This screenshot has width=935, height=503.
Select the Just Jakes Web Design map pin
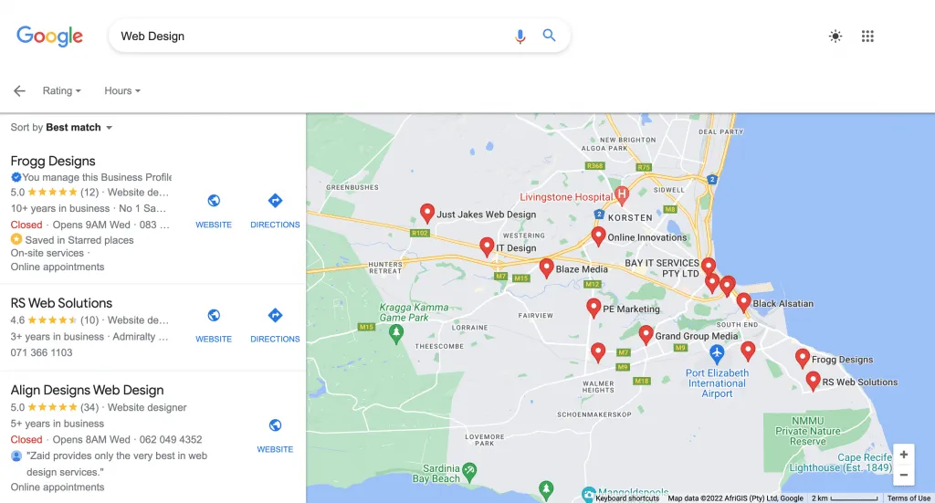[427, 213]
